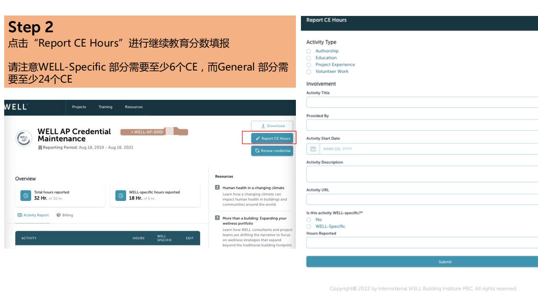Choose the WELL-Specific radio option
Viewport: 538px width, 302px height.
pyautogui.click(x=309, y=226)
